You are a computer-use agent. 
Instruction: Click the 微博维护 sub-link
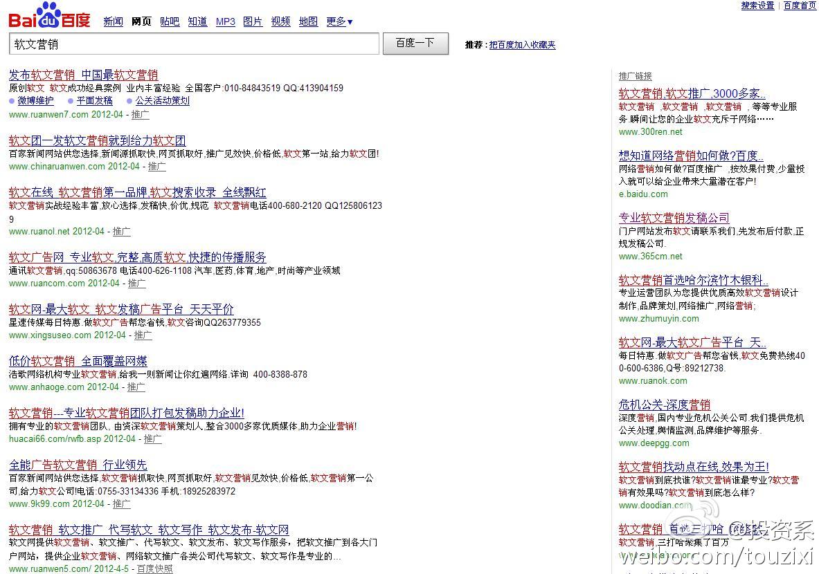tap(35, 101)
